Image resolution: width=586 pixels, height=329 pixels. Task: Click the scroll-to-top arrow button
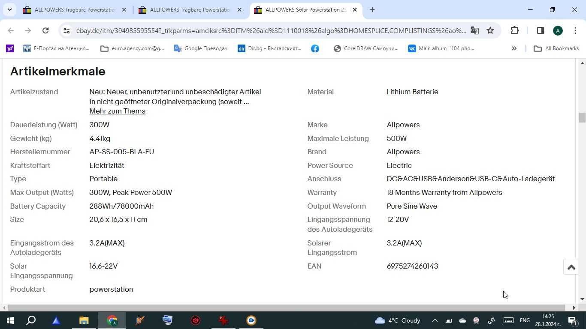(x=571, y=267)
